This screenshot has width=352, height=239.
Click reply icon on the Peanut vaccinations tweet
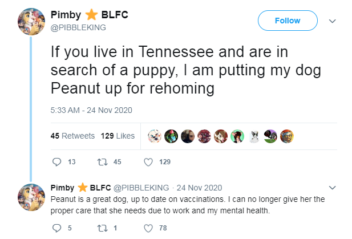coord(56,228)
